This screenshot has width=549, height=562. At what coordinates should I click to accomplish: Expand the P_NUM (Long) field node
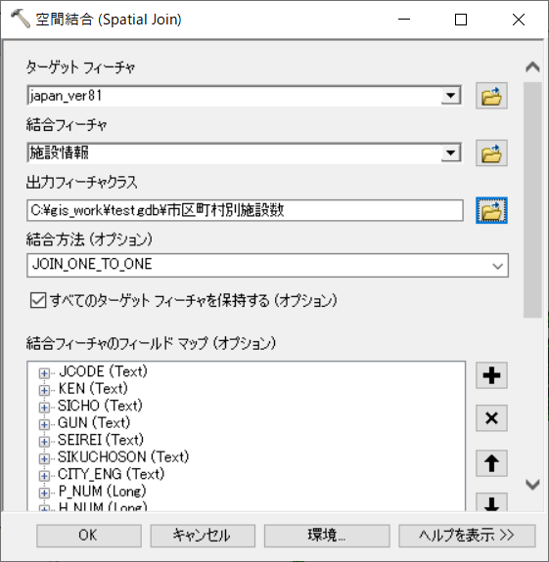click(x=44, y=493)
